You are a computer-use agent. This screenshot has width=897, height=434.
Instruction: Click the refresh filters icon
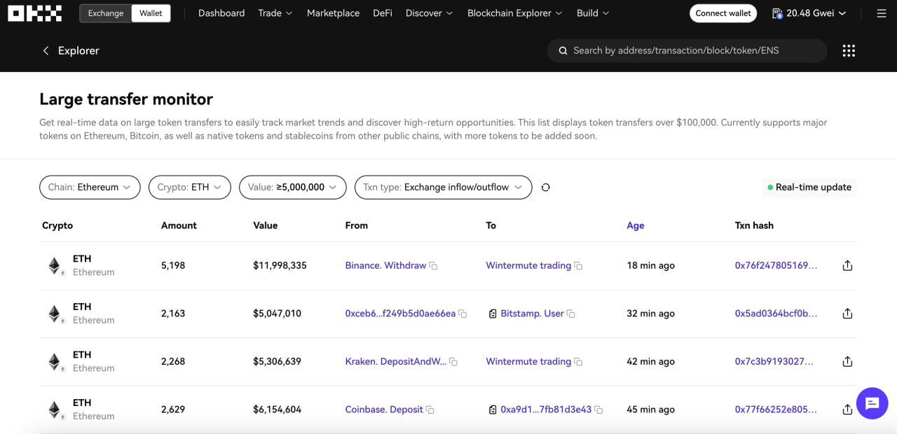(x=546, y=188)
